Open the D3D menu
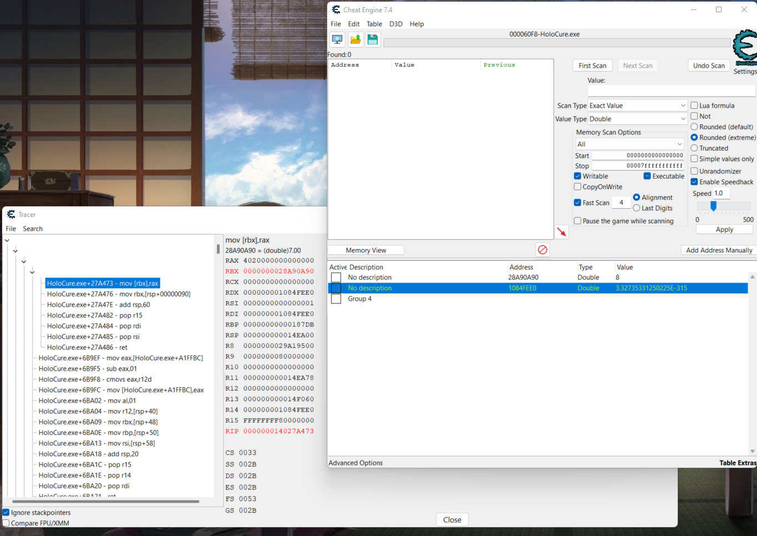Screen dimensions: 757x536 tap(395, 24)
